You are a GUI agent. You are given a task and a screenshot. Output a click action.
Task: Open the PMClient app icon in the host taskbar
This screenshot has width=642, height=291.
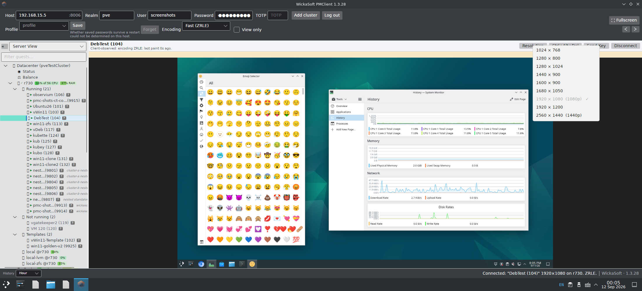click(x=81, y=284)
